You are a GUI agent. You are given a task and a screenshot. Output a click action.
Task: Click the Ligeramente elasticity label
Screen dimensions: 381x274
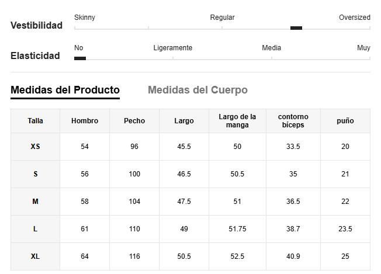(173, 48)
